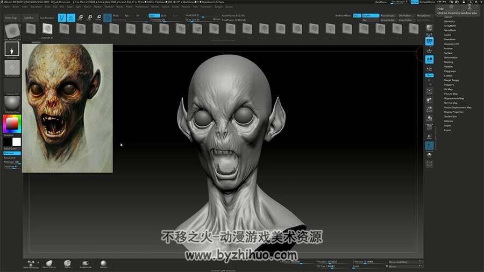Select the SnakeHook brush at bottom
484x272 pixels.
(x=86, y=264)
